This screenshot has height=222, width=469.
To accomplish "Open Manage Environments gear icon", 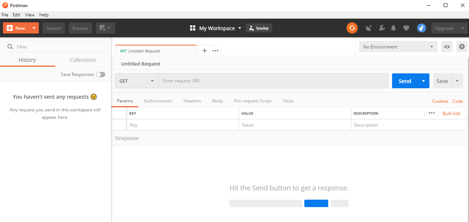I will click(x=462, y=47).
